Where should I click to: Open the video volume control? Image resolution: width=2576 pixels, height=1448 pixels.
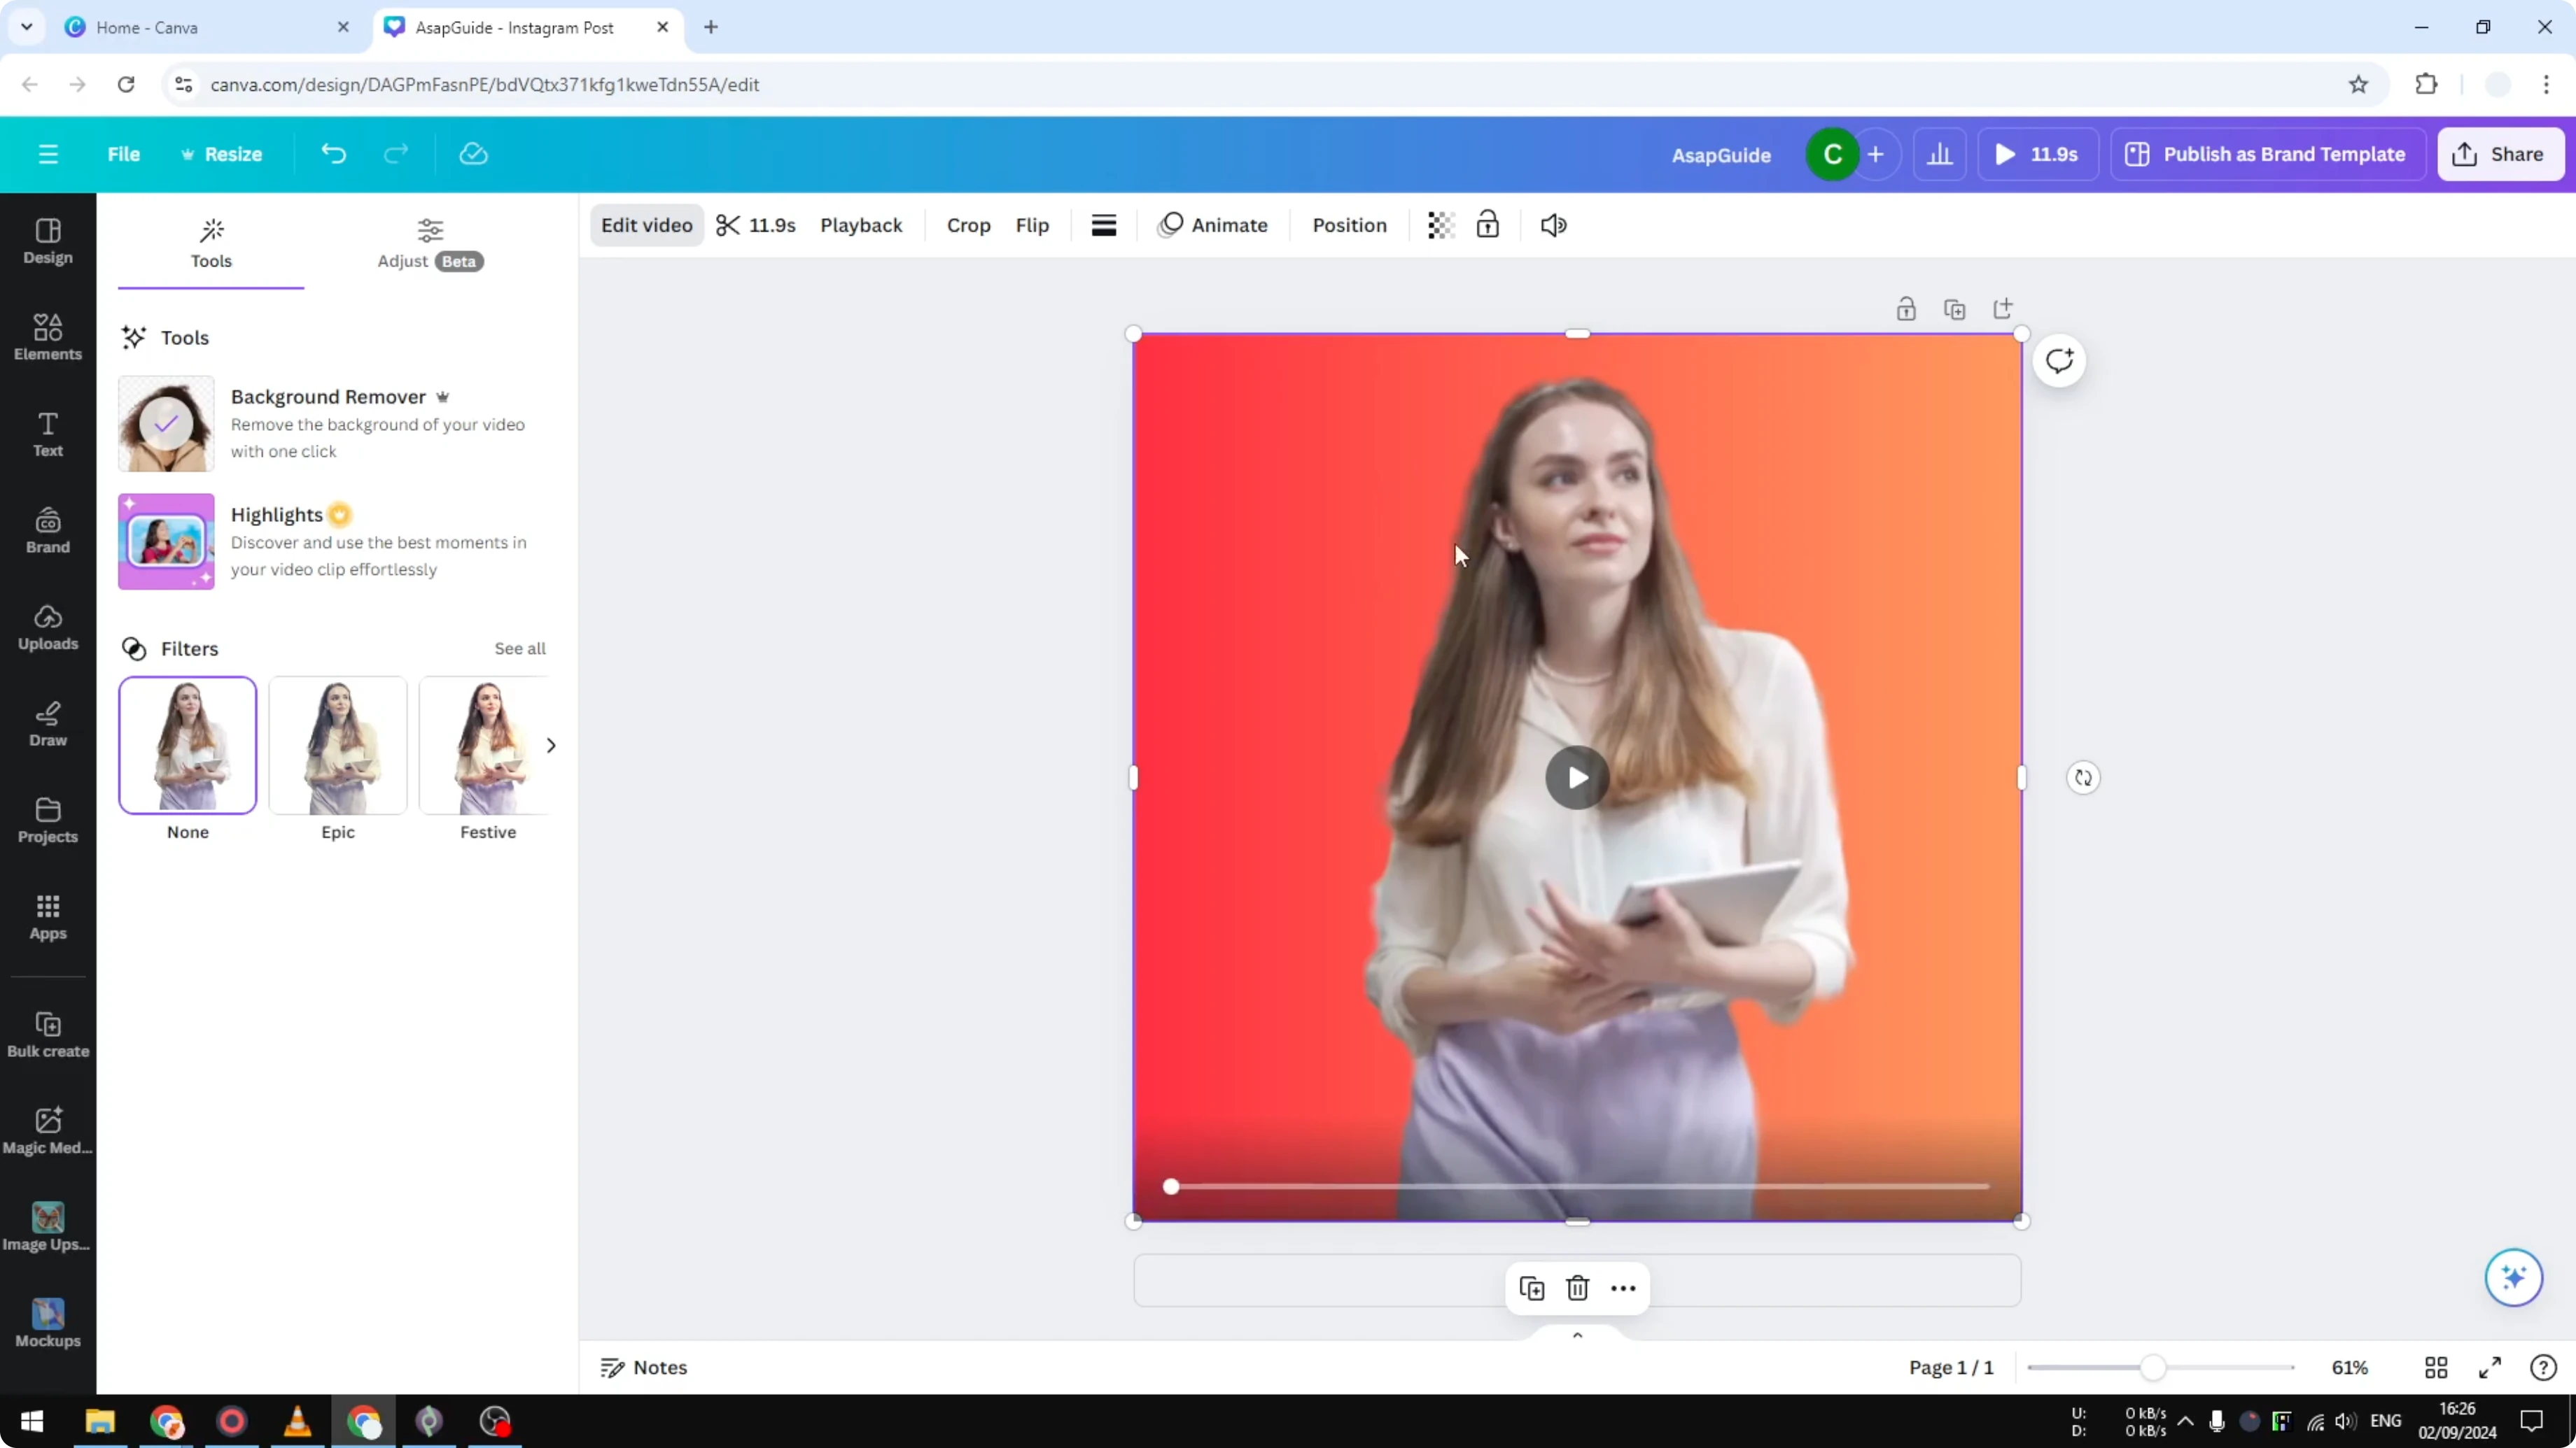1553,225
